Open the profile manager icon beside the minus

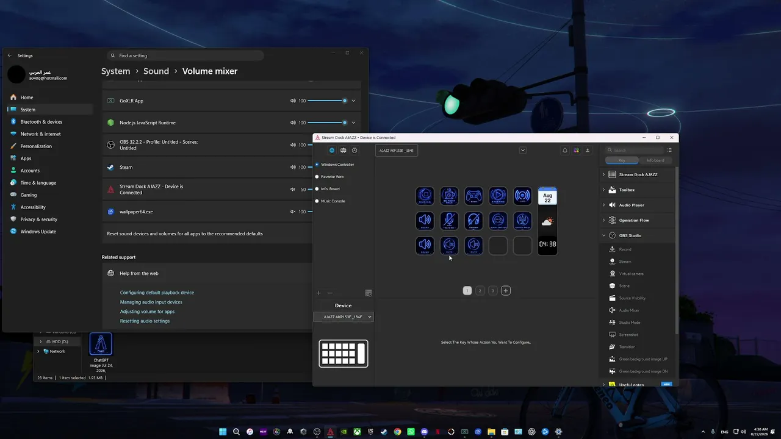(369, 293)
